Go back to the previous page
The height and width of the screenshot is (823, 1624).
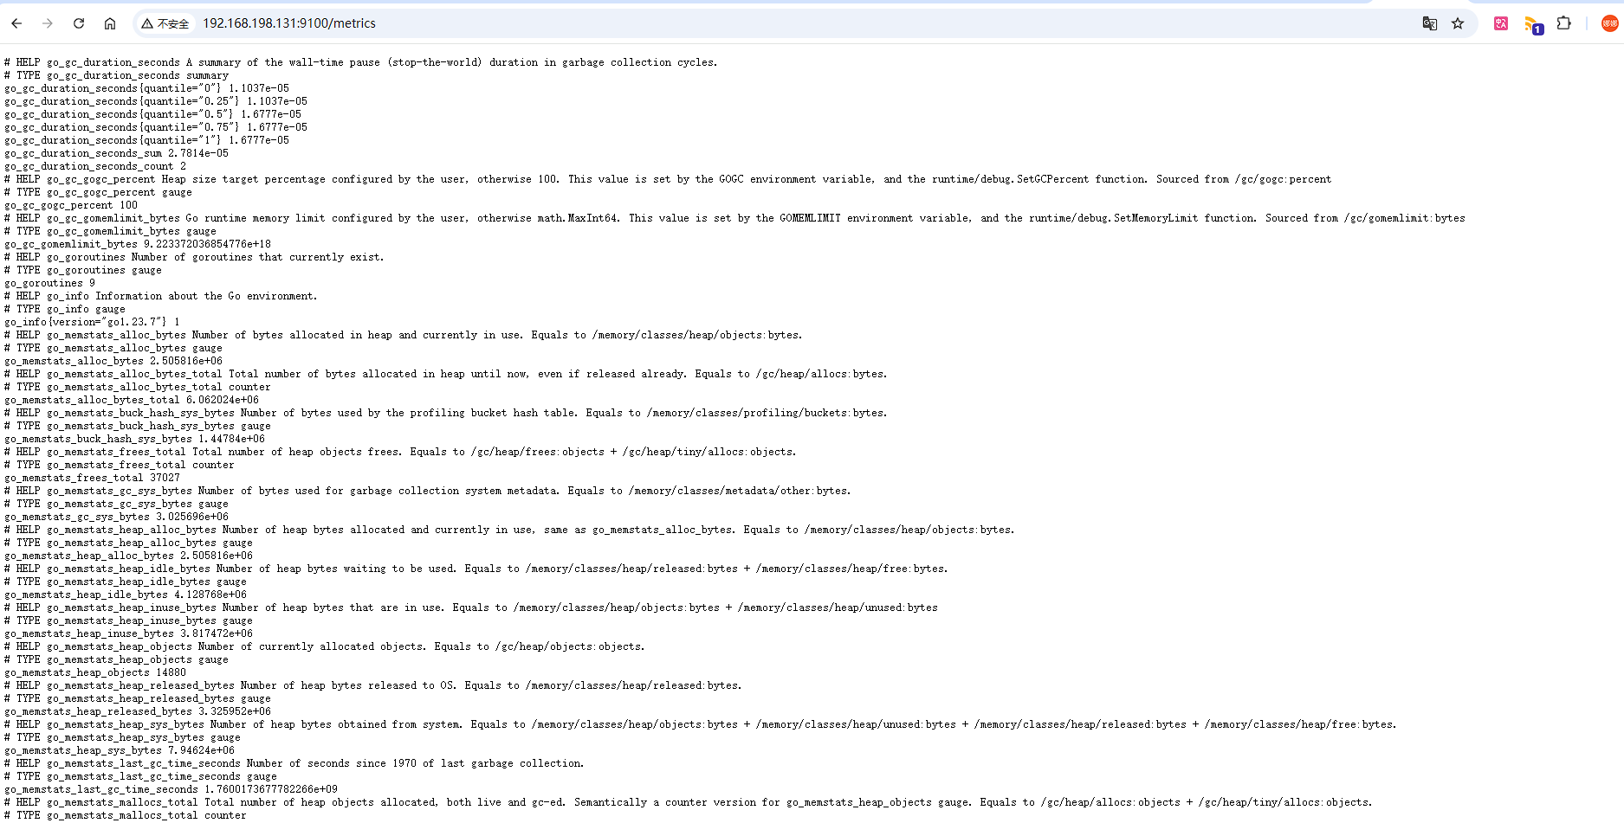tap(16, 23)
